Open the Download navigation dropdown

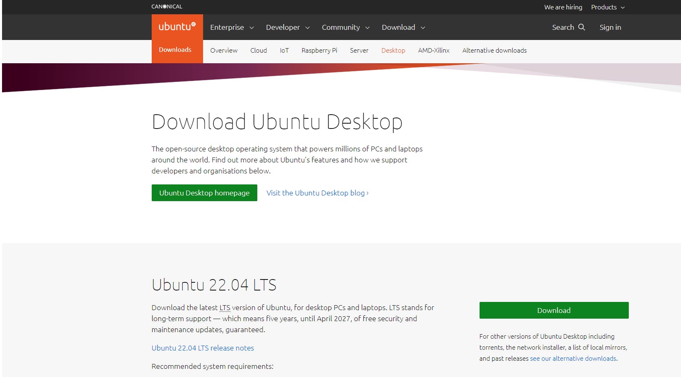[x=403, y=27]
